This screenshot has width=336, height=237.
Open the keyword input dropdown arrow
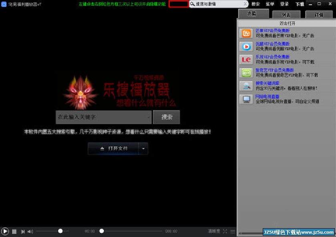[149, 117]
